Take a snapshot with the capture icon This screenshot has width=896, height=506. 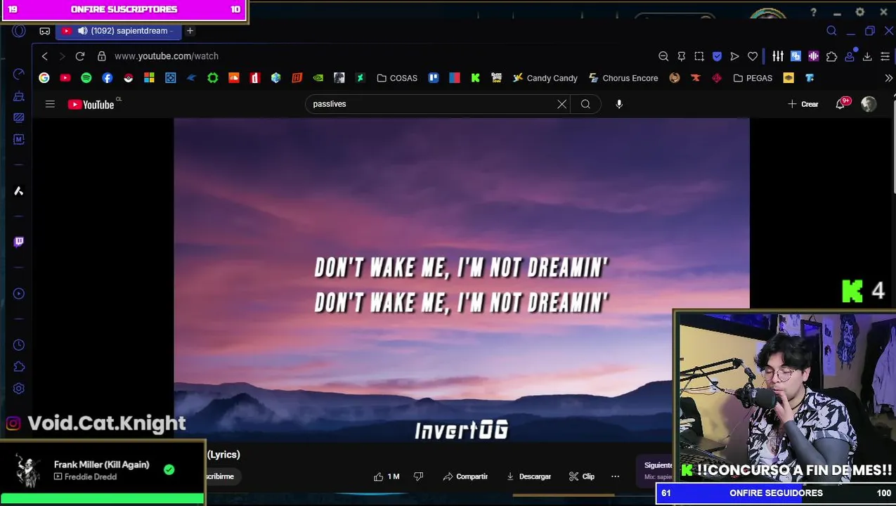(699, 56)
